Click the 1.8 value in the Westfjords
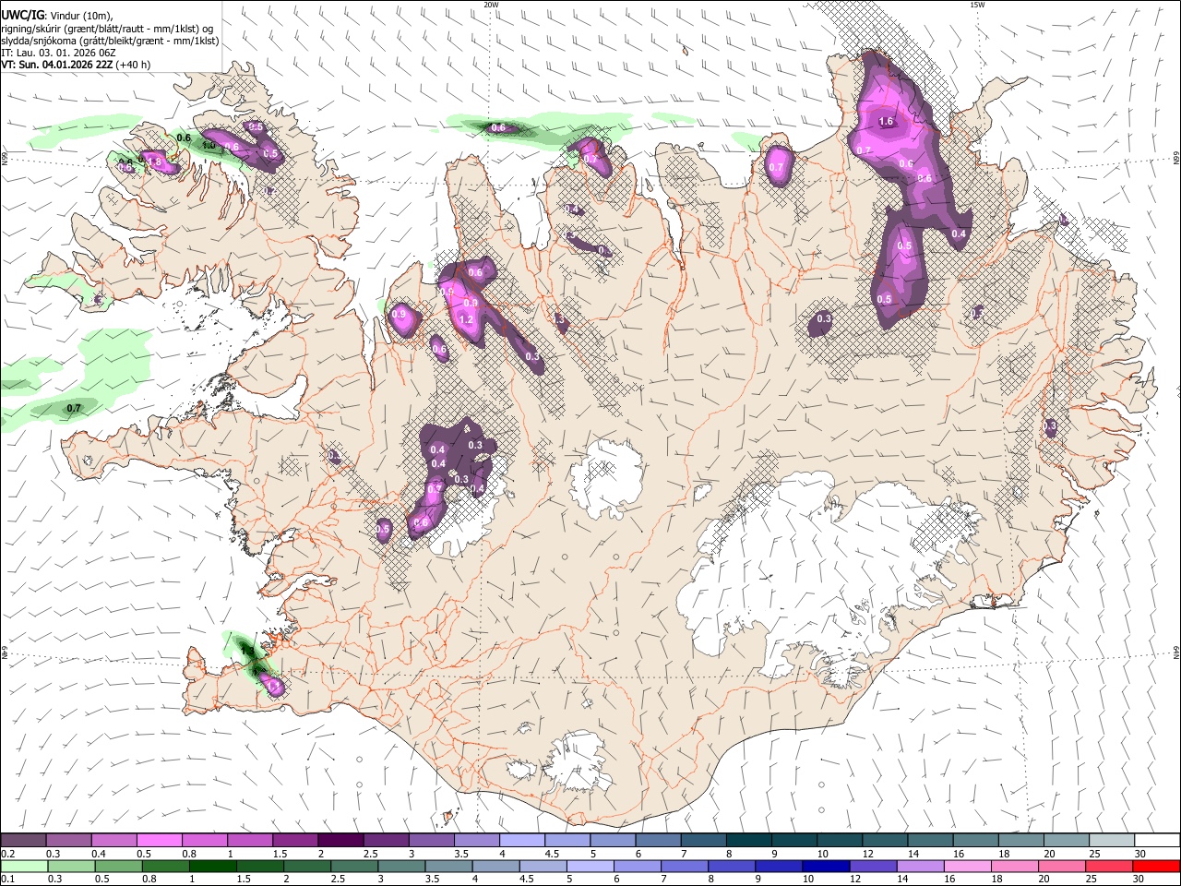The height and width of the screenshot is (886, 1181). [x=155, y=162]
